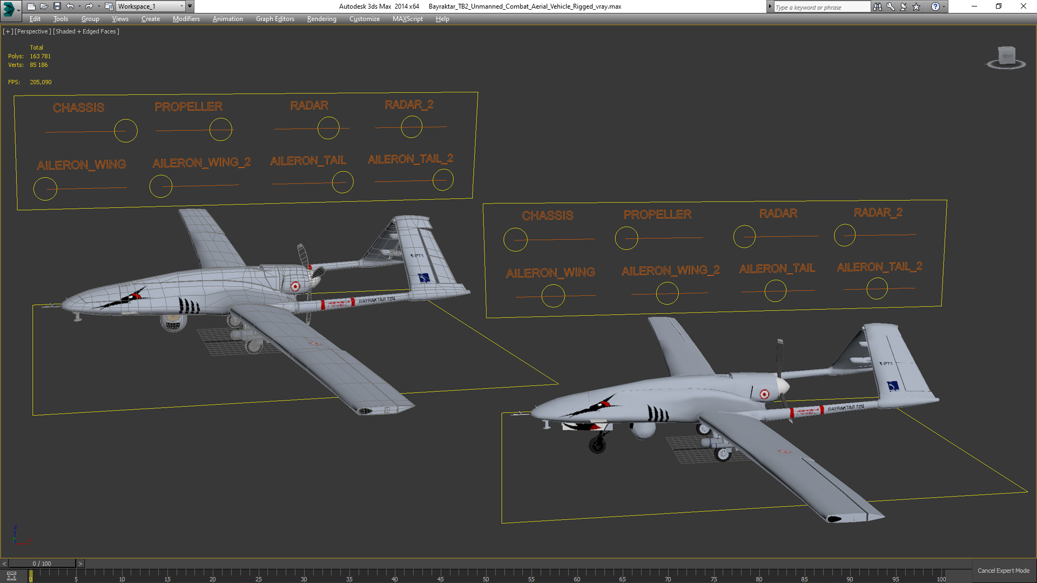
Task: Open the Views menu
Action: [120, 19]
